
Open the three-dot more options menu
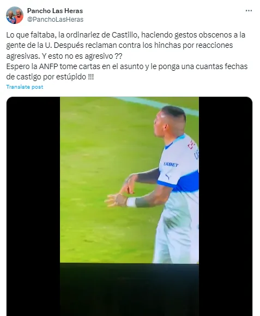pos(249,11)
